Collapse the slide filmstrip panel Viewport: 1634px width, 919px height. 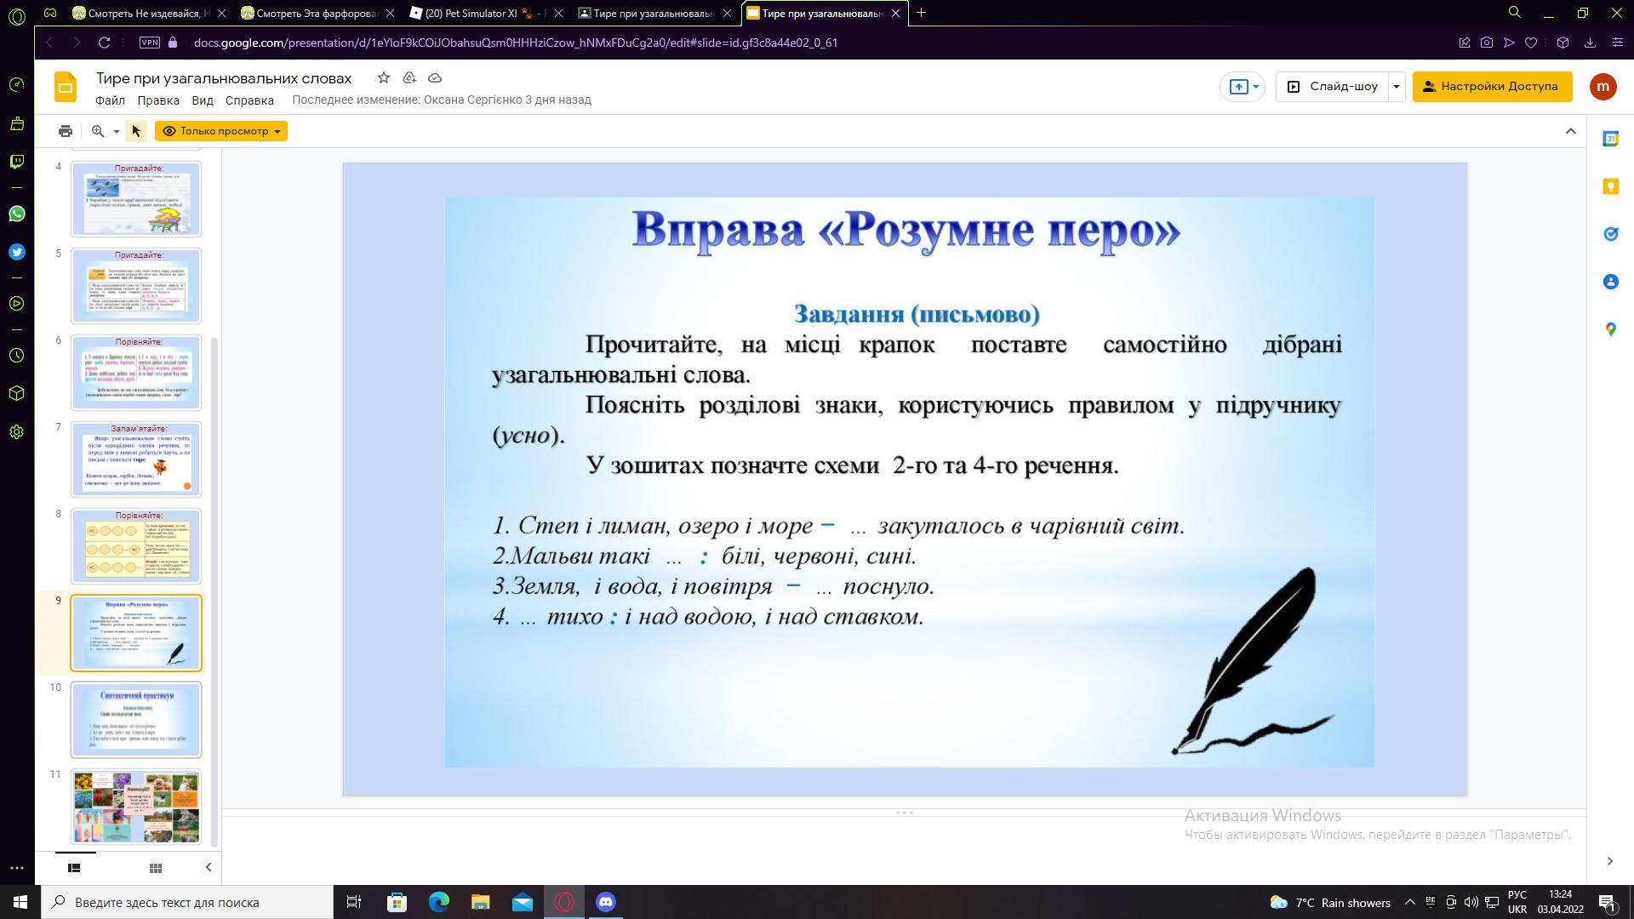point(209,867)
